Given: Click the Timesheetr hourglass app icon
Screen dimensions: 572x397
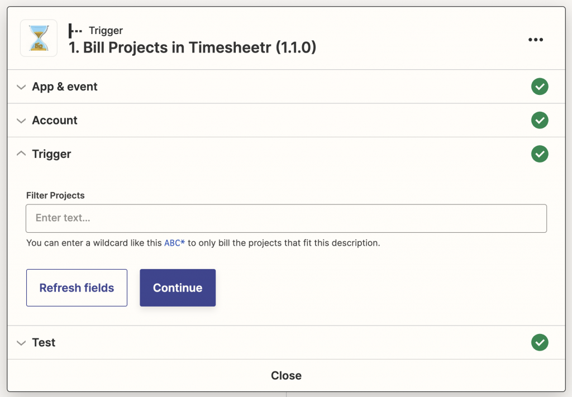Looking at the screenshot, I should (x=39, y=39).
